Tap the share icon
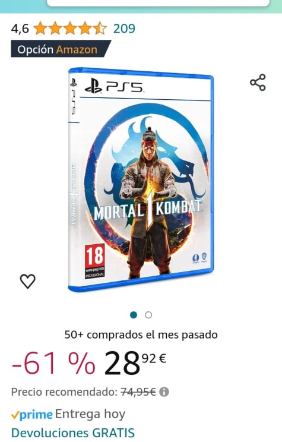 click(258, 83)
